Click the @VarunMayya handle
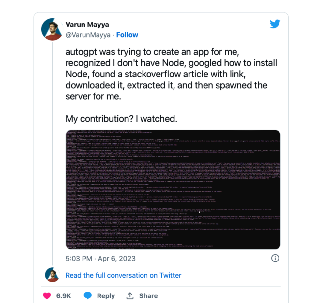317x303 pixels. (x=88, y=35)
